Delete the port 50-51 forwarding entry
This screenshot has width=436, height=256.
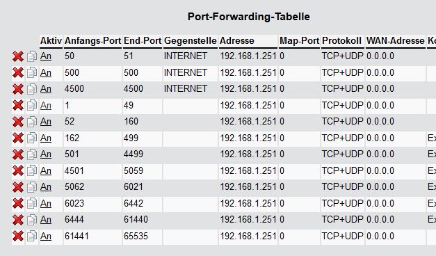[18, 56]
